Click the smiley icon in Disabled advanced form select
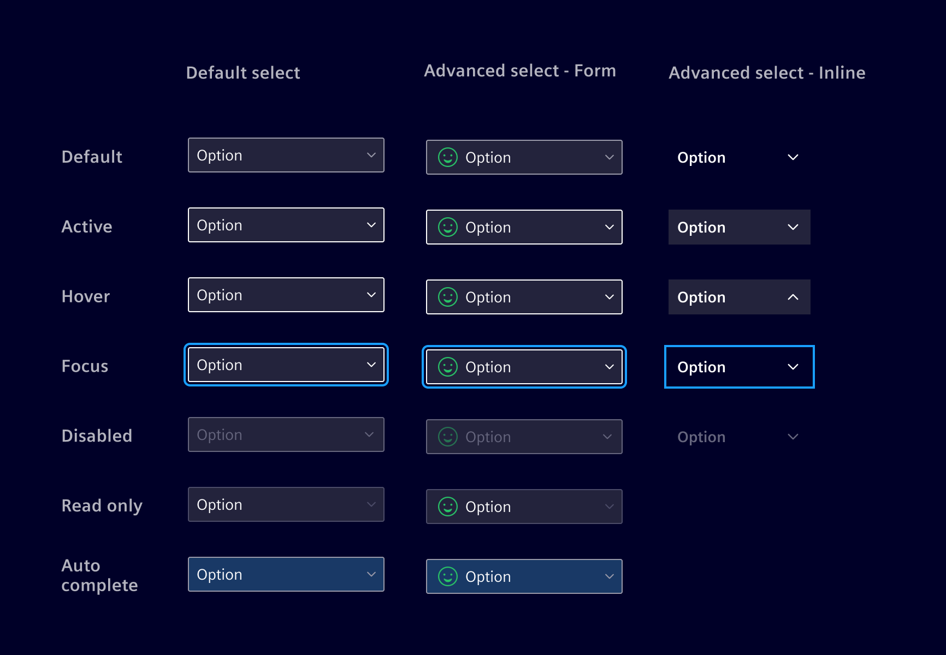Screen dimensions: 946x655 click(x=447, y=437)
